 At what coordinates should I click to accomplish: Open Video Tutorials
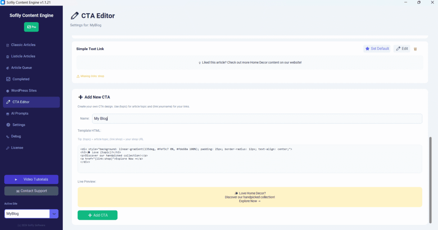(31, 180)
